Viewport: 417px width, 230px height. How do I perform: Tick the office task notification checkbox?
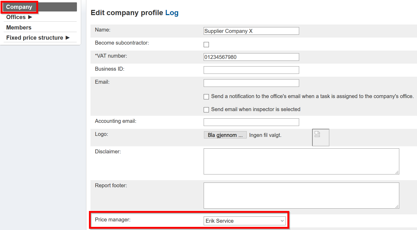pos(206,97)
